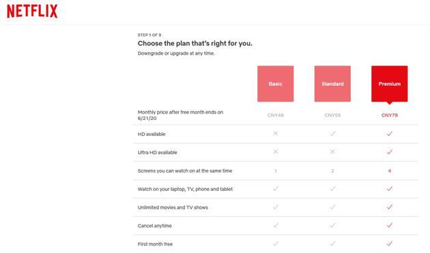The height and width of the screenshot is (253, 430).
Task: Click the Premium First month free checkmark
Action: (390, 243)
